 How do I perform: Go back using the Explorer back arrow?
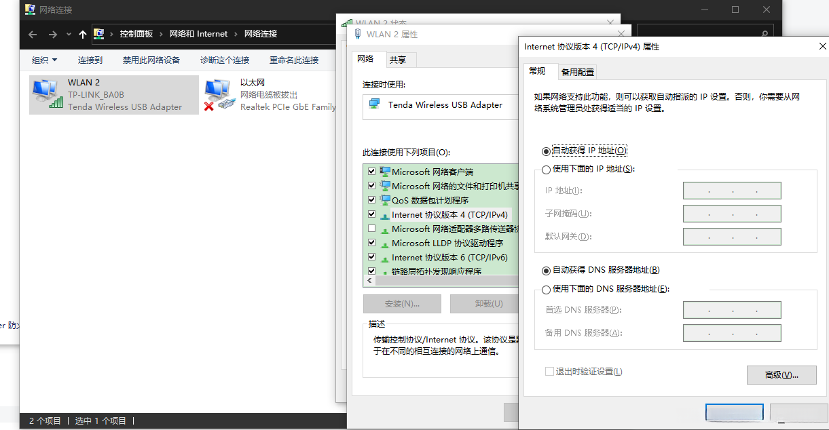33,34
